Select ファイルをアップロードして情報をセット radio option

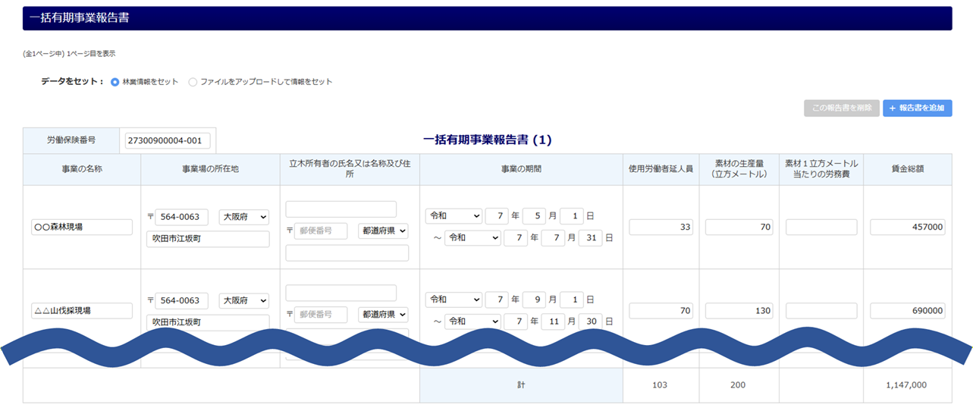(x=193, y=82)
